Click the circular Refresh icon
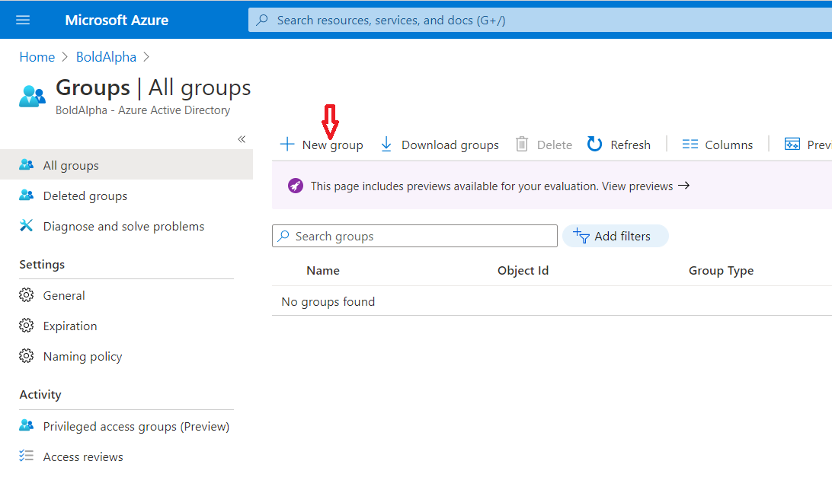This screenshot has height=477, width=832. 594,144
